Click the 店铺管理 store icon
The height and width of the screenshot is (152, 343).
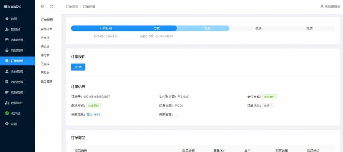click(7, 40)
